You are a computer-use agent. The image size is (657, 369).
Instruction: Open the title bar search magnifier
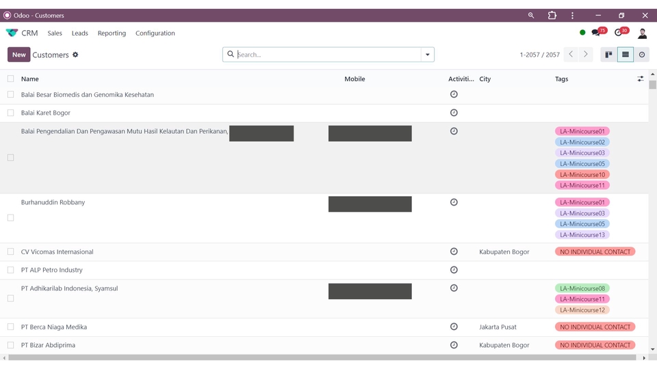point(531,16)
